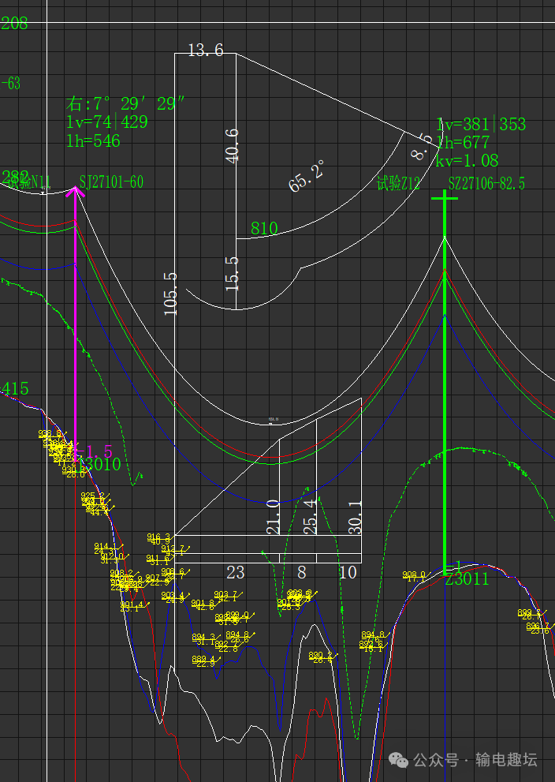The image size is (555, 782).
Task: Select the 试验Z12 green label
Action: tap(398, 184)
